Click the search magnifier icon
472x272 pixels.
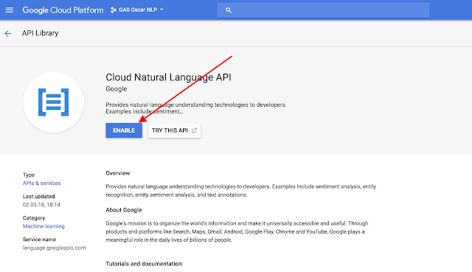229,10
